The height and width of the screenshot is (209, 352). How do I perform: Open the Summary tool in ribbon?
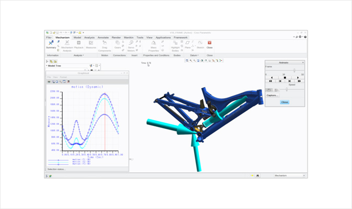click(51, 44)
